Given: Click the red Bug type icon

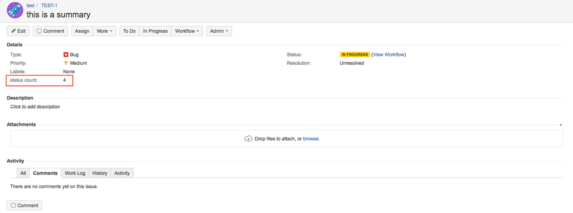Looking at the screenshot, I should tap(66, 55).
